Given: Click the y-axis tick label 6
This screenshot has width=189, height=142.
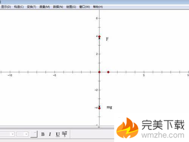Looking at the screenshot, I should pyautogui.click(x=97, y=18).
